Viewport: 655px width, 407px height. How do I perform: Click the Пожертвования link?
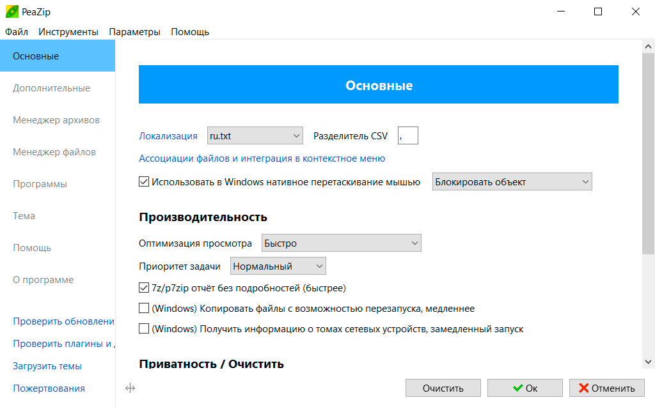[x=49, y=388]
